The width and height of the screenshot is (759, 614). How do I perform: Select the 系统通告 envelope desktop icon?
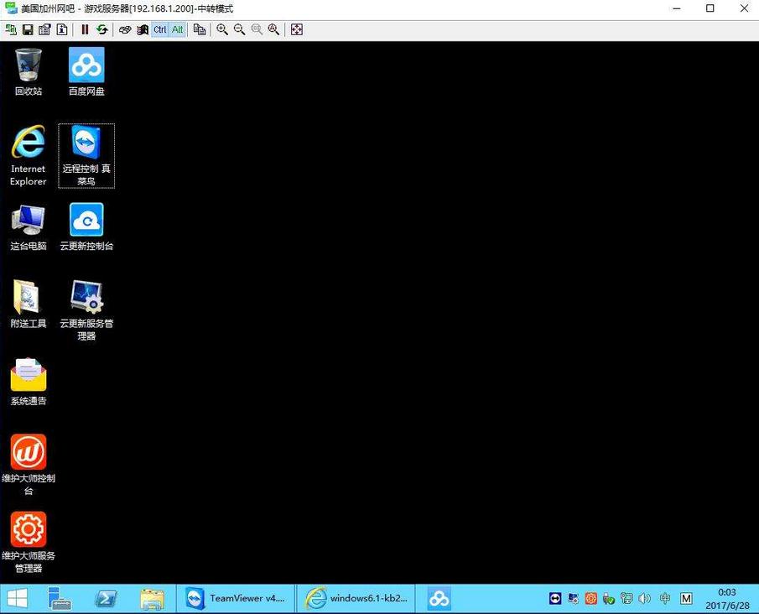pos(28,382)
